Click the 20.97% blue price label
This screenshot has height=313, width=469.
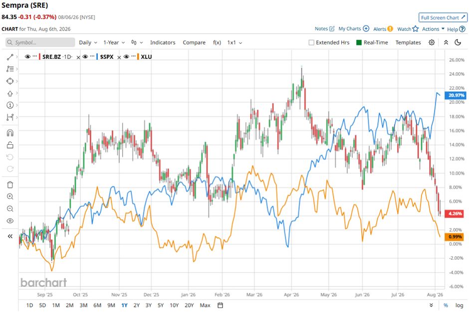pyautogui.click(x=456, y=95)
